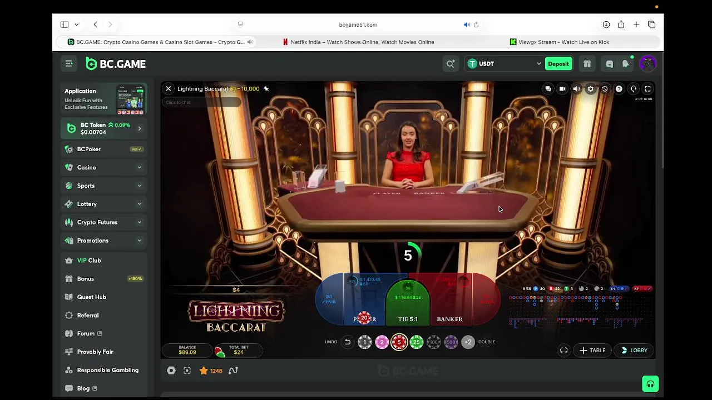Open the live support headset button

click(x=650, y=384)
